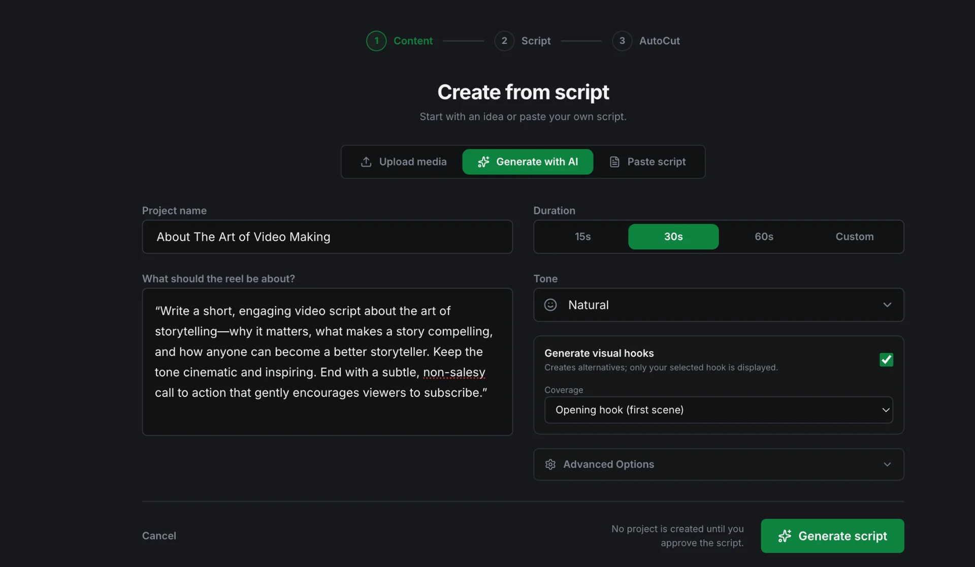Click the Tone dropdown chevron arrow
The height and width of the screenshot is (567, 975).
[887, 305]
